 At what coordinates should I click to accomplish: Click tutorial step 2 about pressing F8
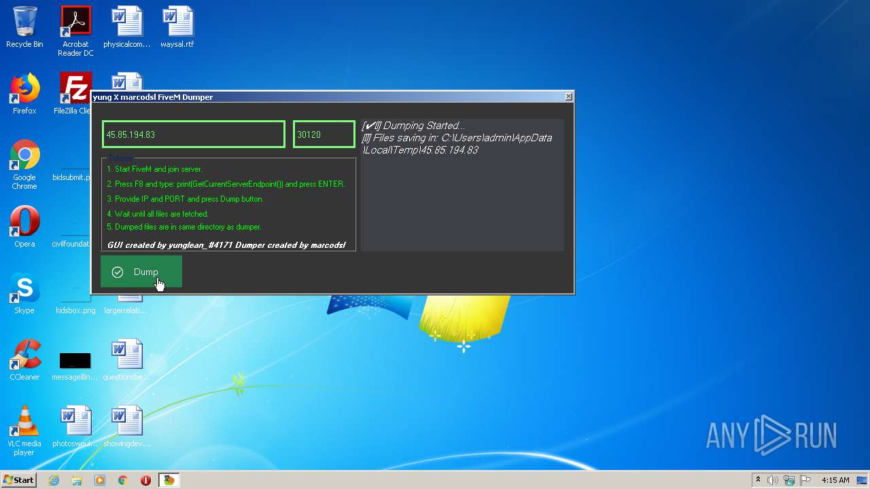click(x=226, y=184)
